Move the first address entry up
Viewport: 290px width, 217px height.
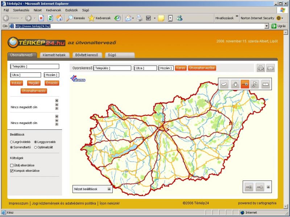[57, 105]
